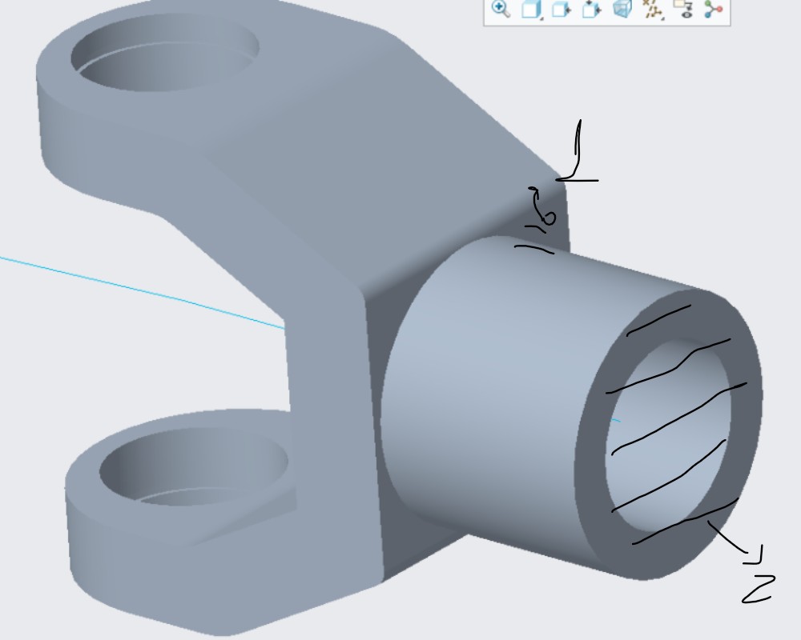
Task: Pick the inner bore of the cylinder
Action: coord(669,424)
